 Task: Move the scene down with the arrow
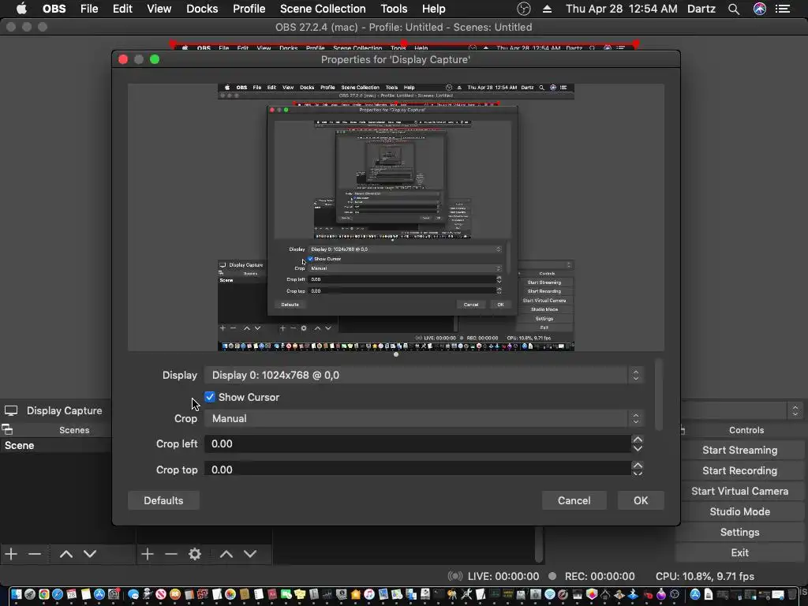click(90, 554)
